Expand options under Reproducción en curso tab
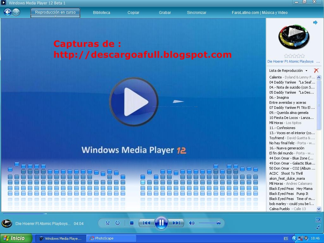 coord(55,16)
